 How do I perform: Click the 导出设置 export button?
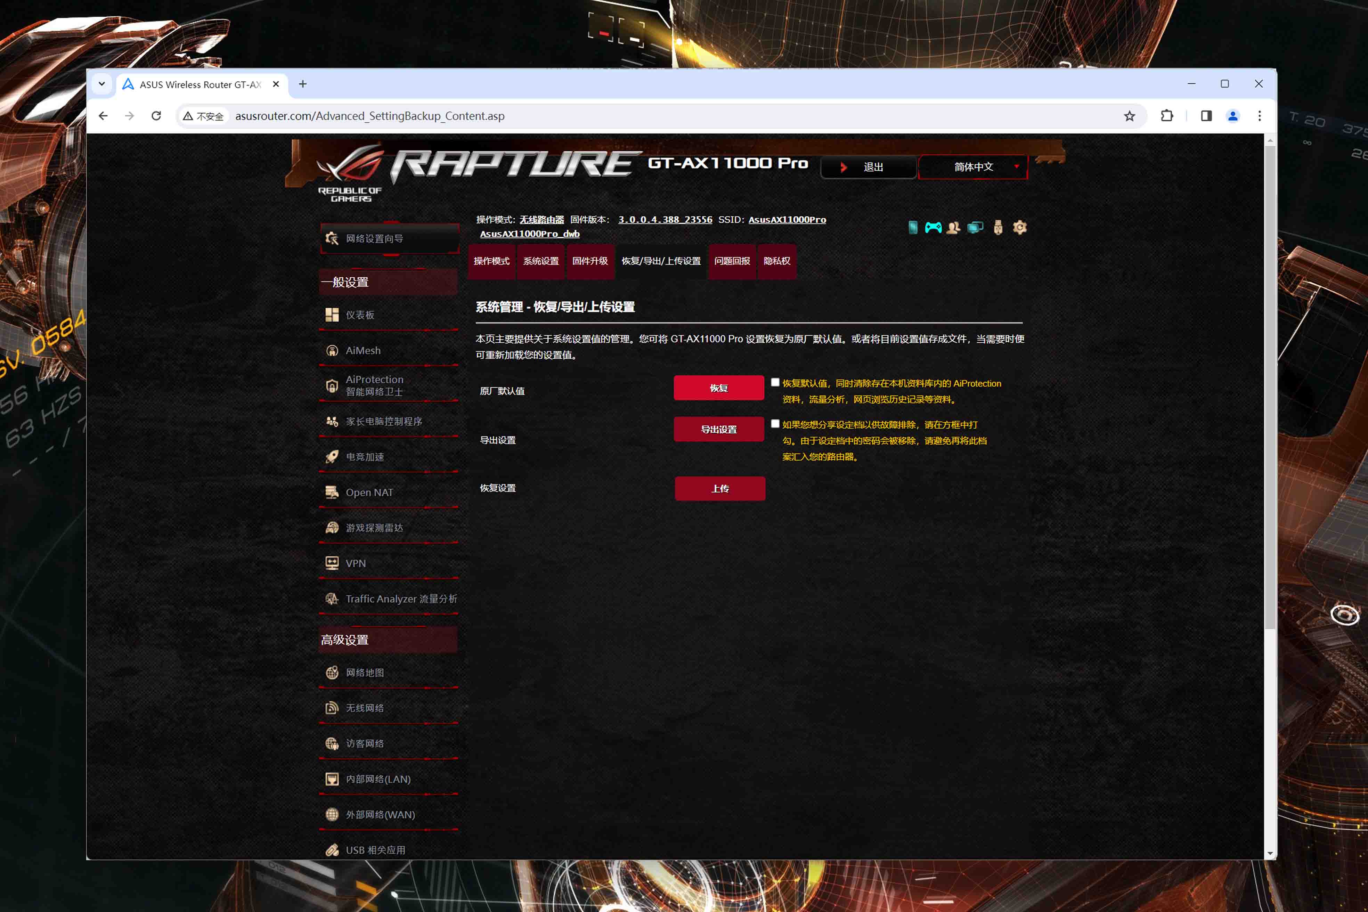click(x=719, y=429)
